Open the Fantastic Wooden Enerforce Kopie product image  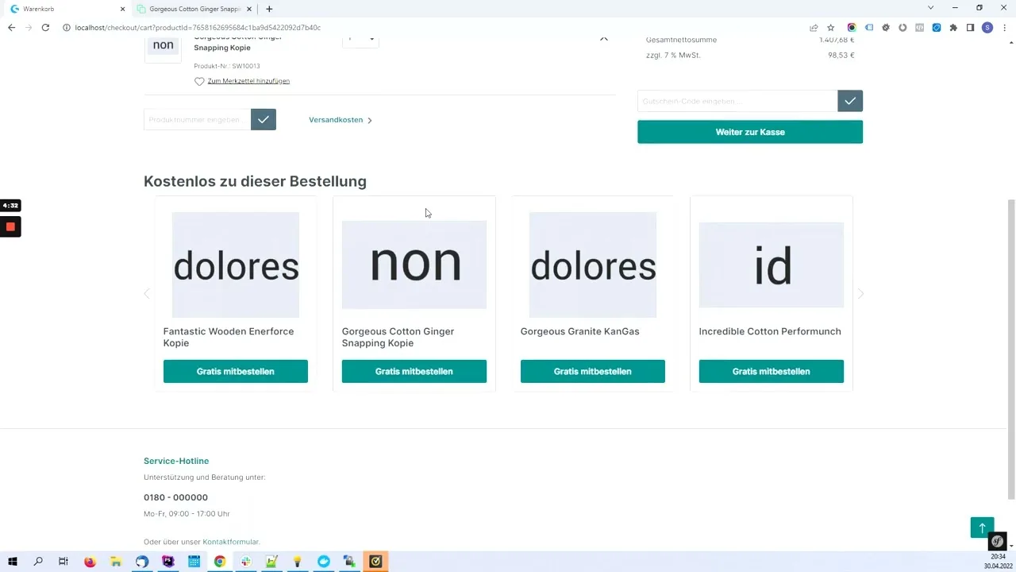coord(236,265)
